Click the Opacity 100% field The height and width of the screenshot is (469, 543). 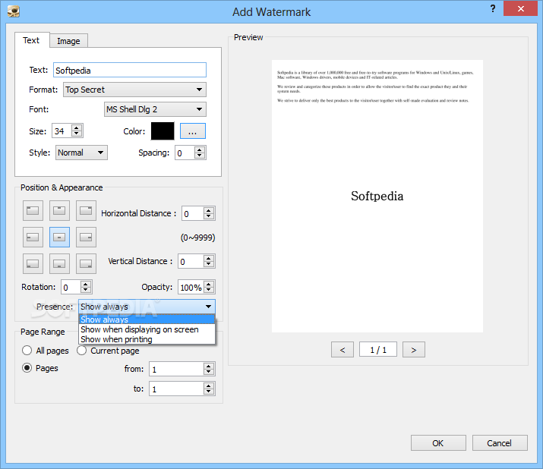pyautogui.click(x=191, y=287)
